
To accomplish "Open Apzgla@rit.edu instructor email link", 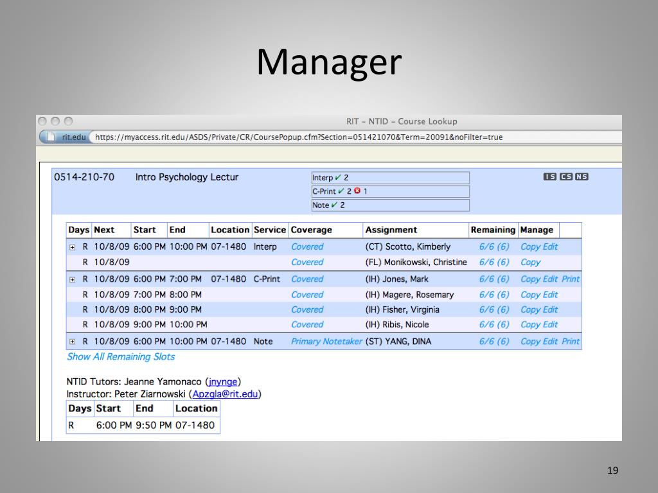I will [225, 394].
